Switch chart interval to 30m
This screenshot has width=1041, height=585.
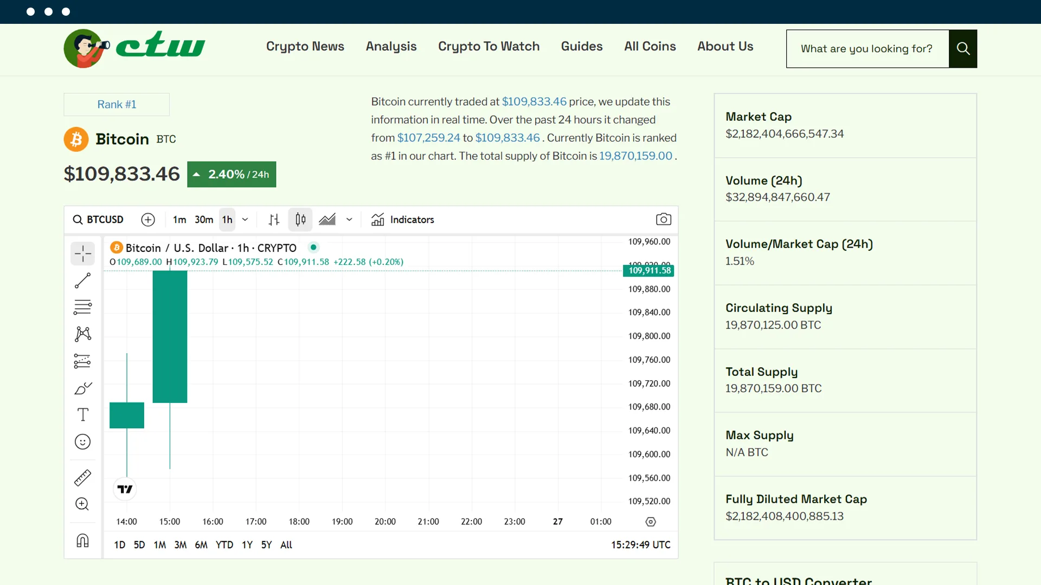tap(204, 219)
